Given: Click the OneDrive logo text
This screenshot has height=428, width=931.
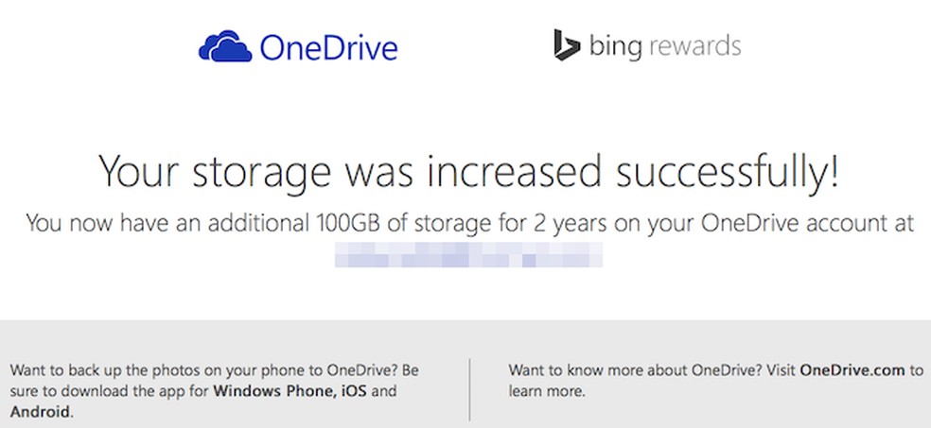Looking at the screenshot, I should click(328, 47).
